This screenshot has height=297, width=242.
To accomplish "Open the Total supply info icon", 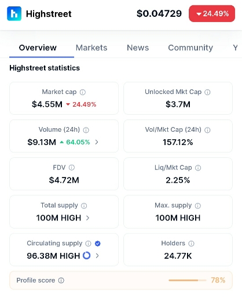I will [84, 206].
